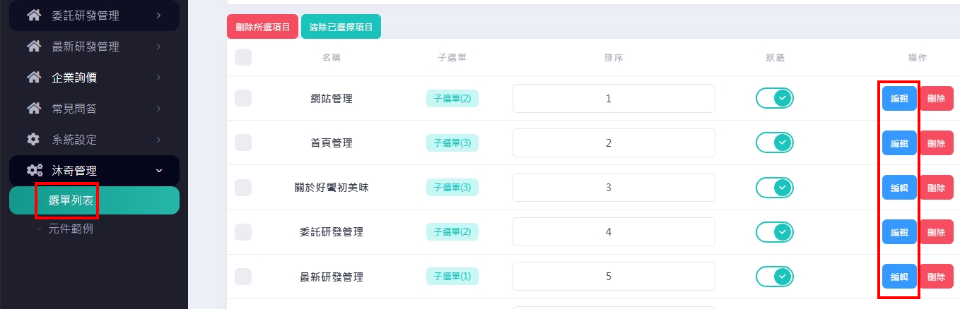Click the home icon beside 委託研發管理
The image size is (960, 309).
point(33,16)
